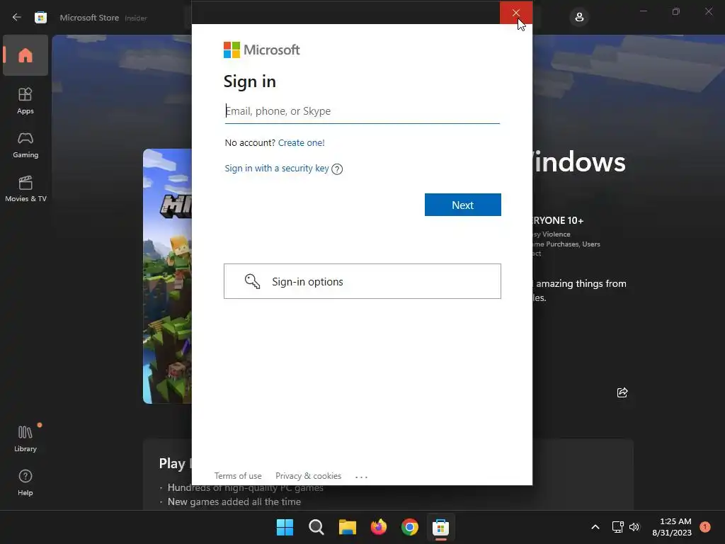Launch Firefox from the taskbar
The width and height of the screenshot is (725, 544).
[379, 527]
